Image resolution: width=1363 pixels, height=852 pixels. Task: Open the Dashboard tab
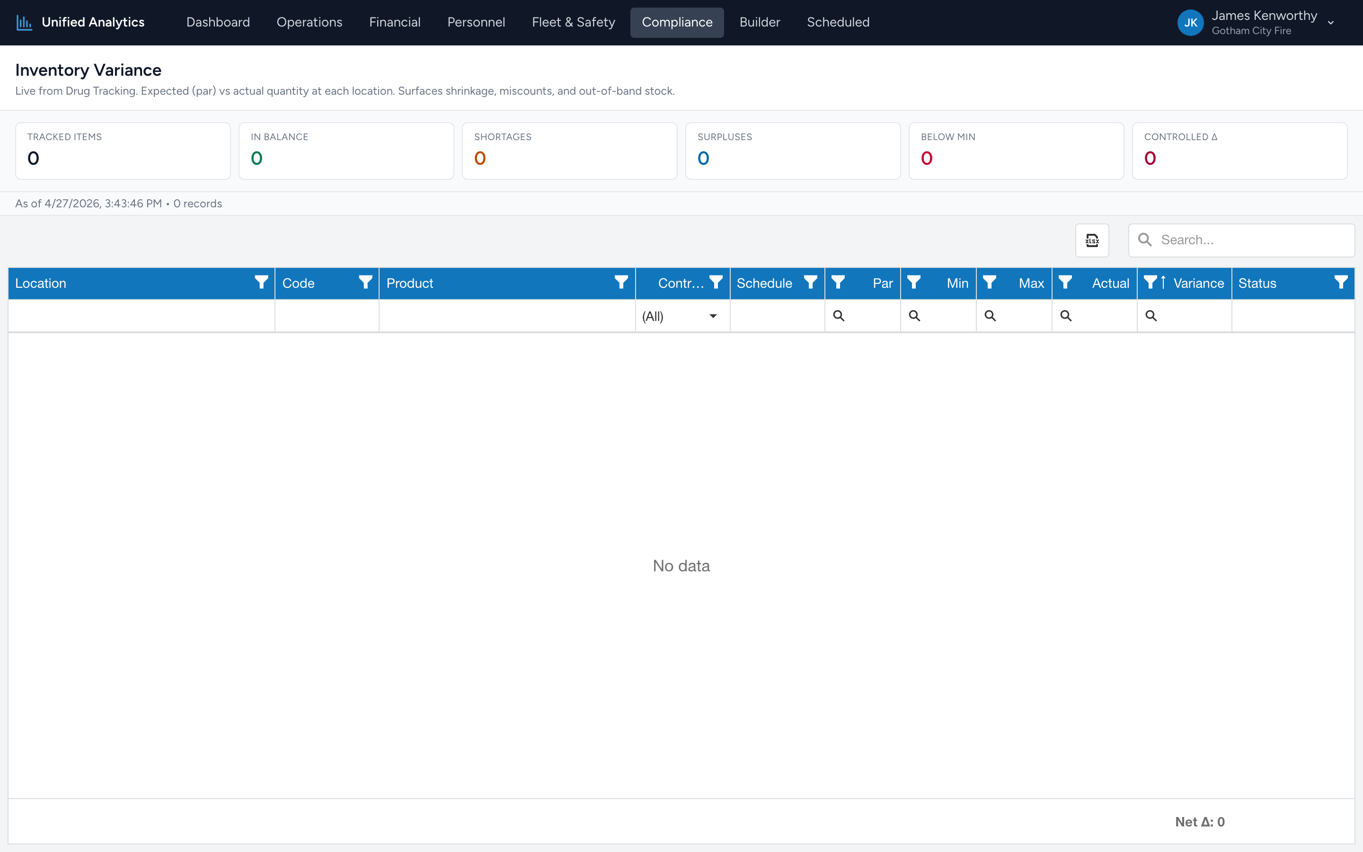tap(218, 23)
